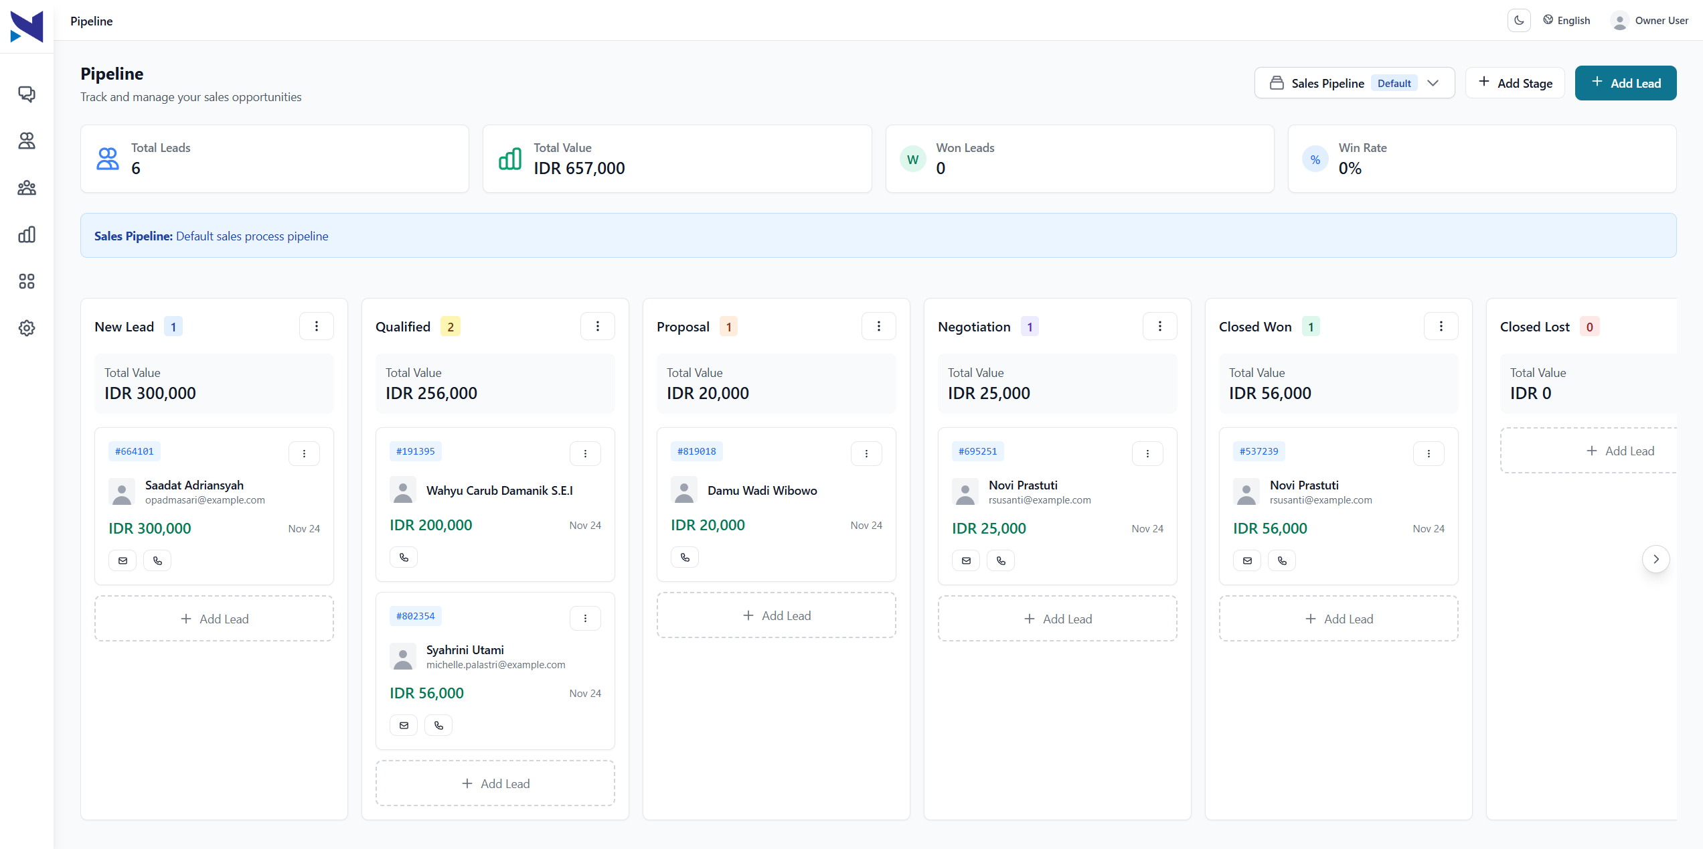Click the Total Value IDR 657,000 summary card
The image size is (1703, 849).
677,159
